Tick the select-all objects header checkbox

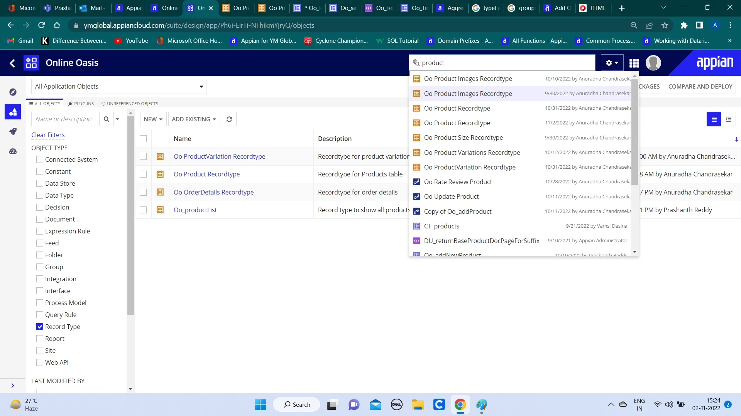pyautogui.click(x=143, y=139)
